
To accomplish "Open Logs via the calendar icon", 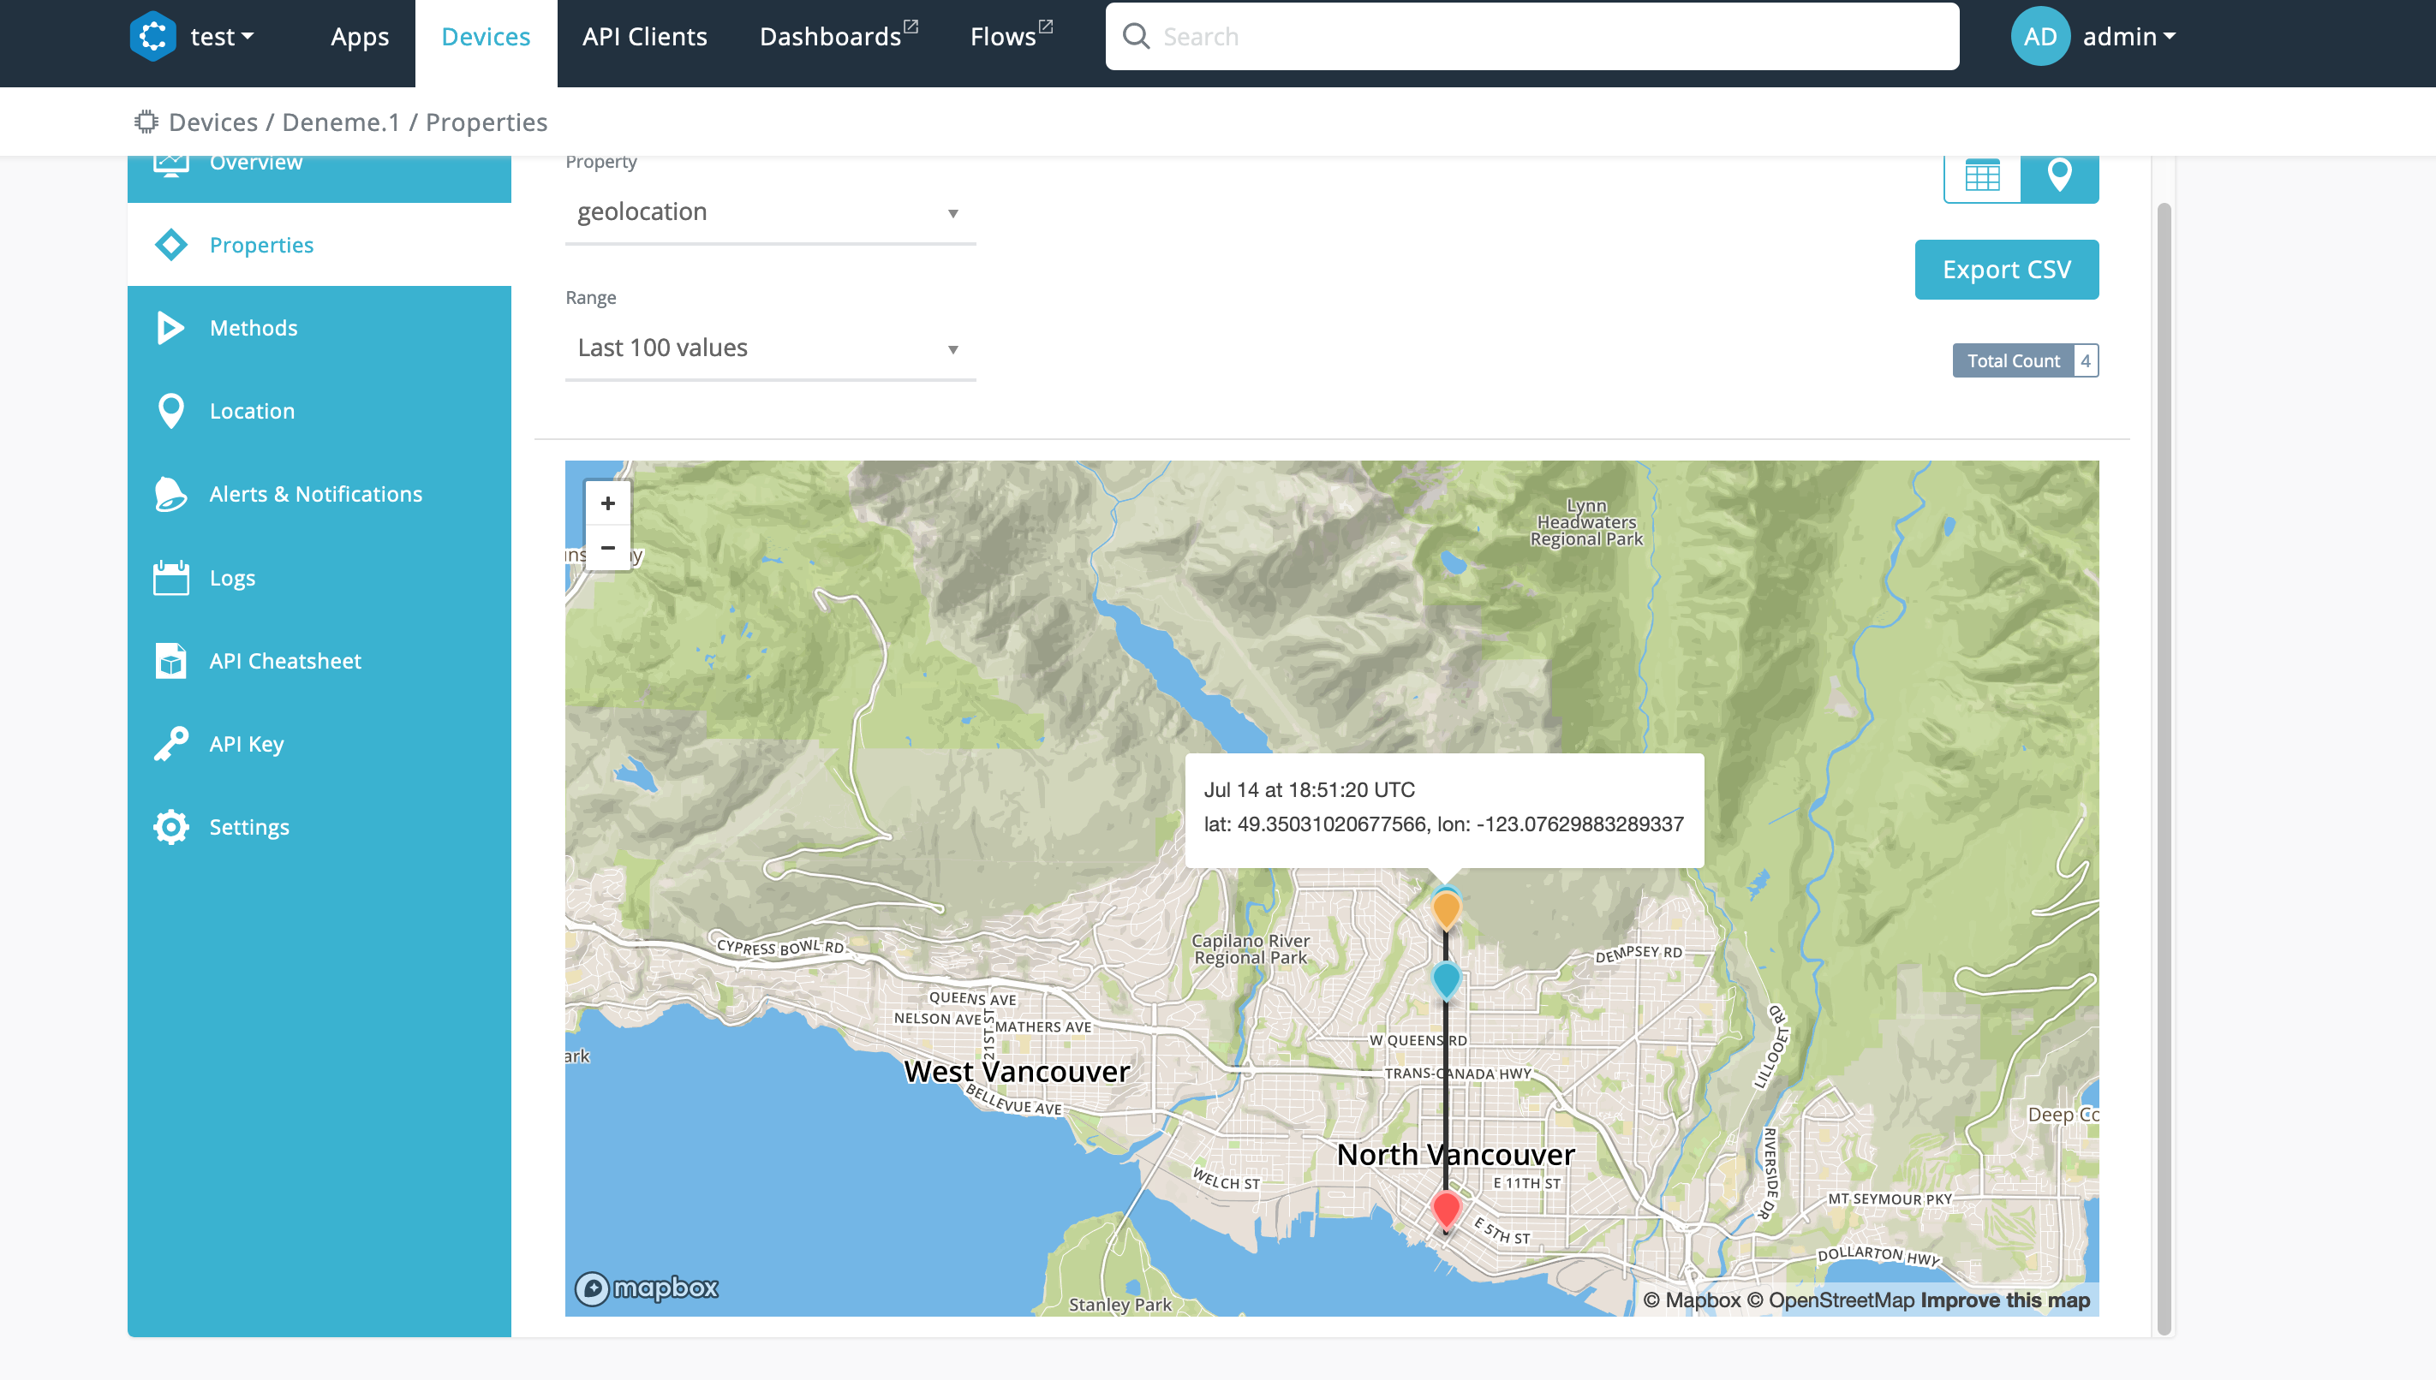I will [170, 577].
